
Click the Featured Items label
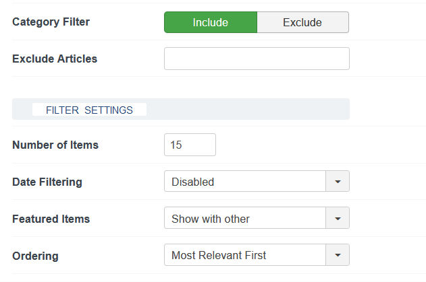tap(51, 219)
